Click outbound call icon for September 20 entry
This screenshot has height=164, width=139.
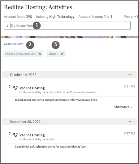pyautogui.click(x=15, y=135)
